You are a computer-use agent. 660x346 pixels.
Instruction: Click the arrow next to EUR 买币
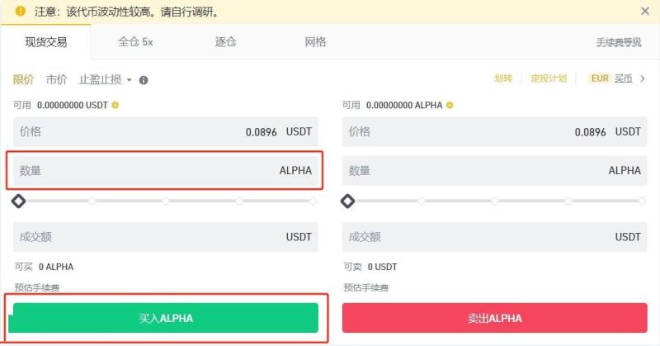pos(643,78)
